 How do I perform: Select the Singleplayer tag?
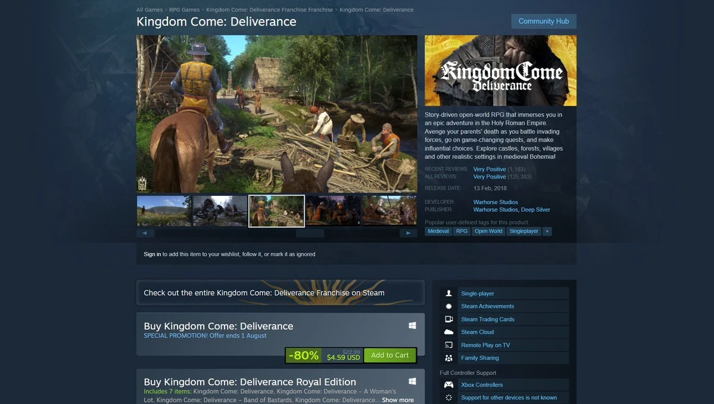(x=523, y=231)
